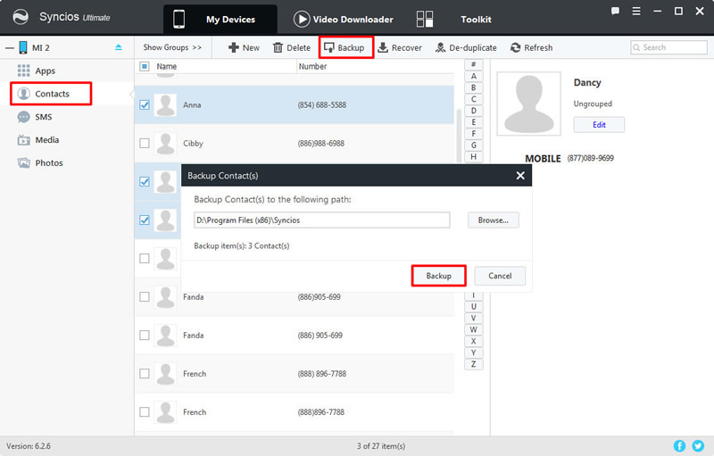The height and width of the screenshot is (456, 714).
Task: Create a New contact
Action: tap(244, 47)
